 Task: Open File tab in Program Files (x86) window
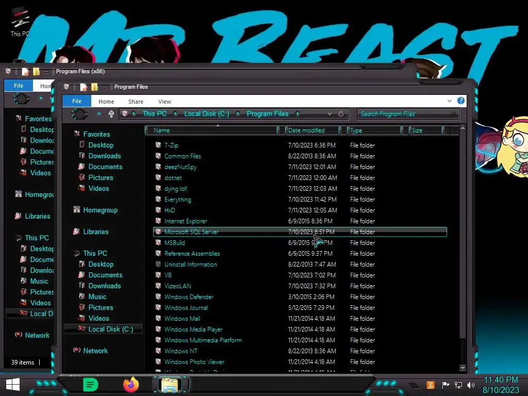(x=19, y=86)
